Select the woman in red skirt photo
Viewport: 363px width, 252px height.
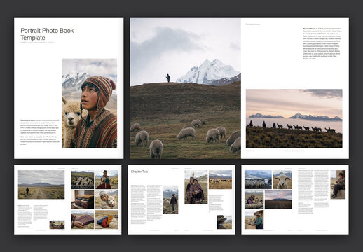(107, 179)
